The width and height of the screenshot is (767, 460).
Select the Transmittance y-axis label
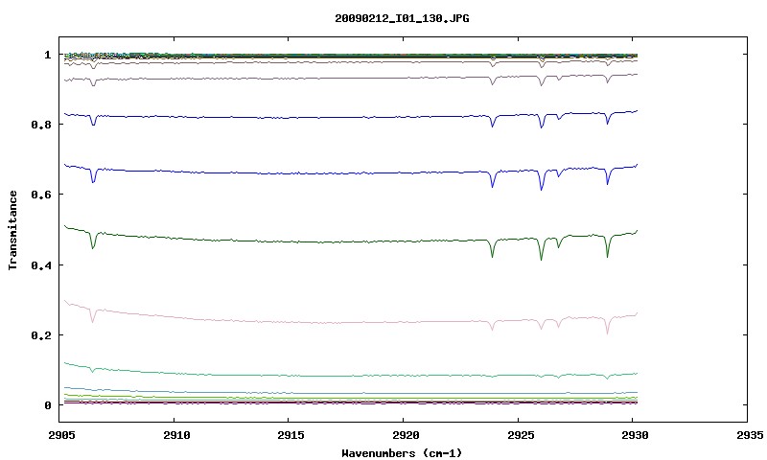point(12,230)
